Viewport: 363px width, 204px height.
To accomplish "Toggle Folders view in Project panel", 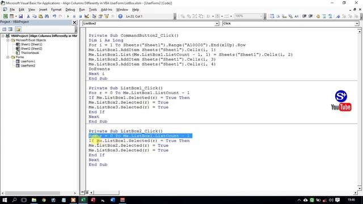I will click(18, 29).
